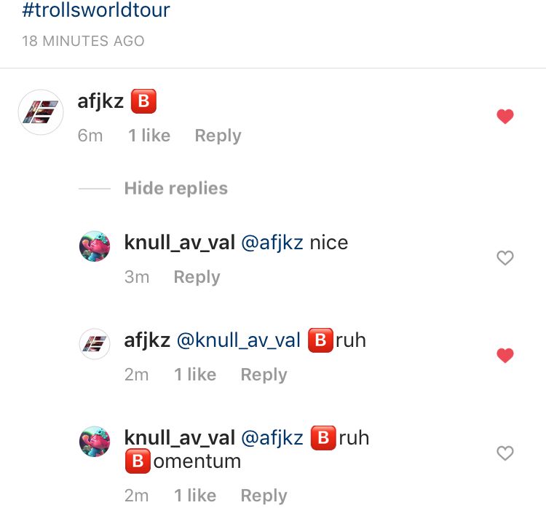Like knull_av_val's "Bruh Bomentum" reply
The image size is (546, 524).
[505, 453]
